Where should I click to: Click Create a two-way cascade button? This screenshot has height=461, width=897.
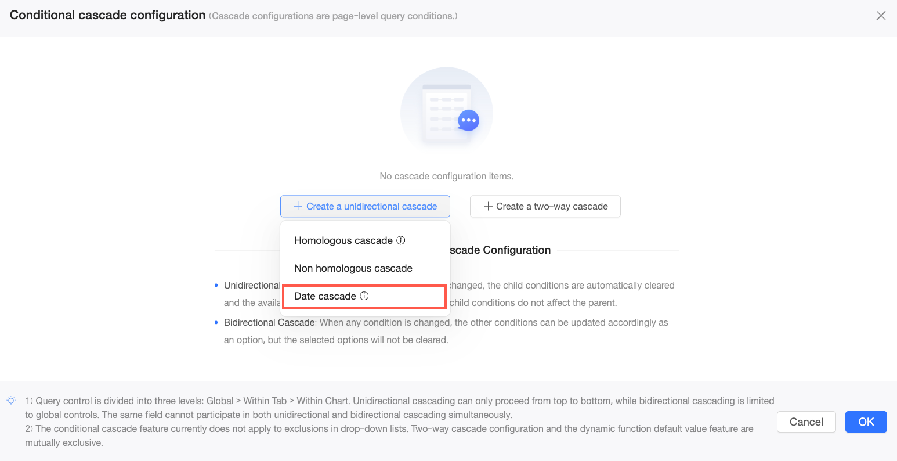click(x=545, y=206)
